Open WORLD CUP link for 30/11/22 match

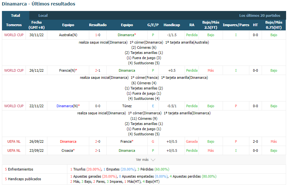click(x=14, y=35)
